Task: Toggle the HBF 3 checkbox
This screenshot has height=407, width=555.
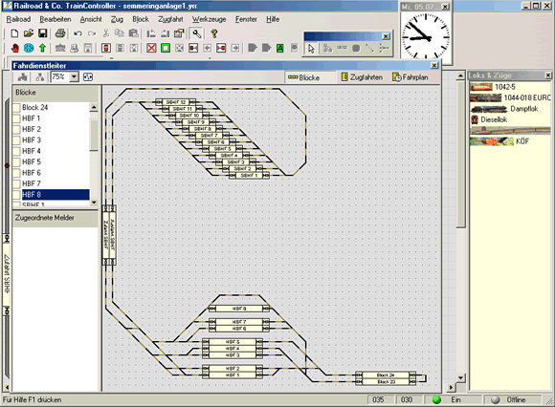Action: (x=16, y=140)
